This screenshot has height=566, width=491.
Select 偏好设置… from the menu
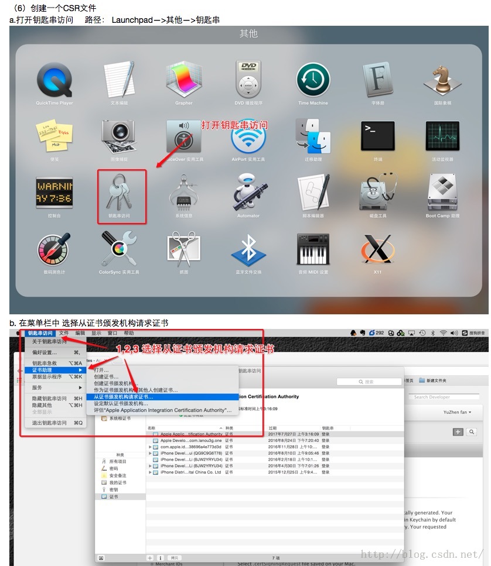55,352
